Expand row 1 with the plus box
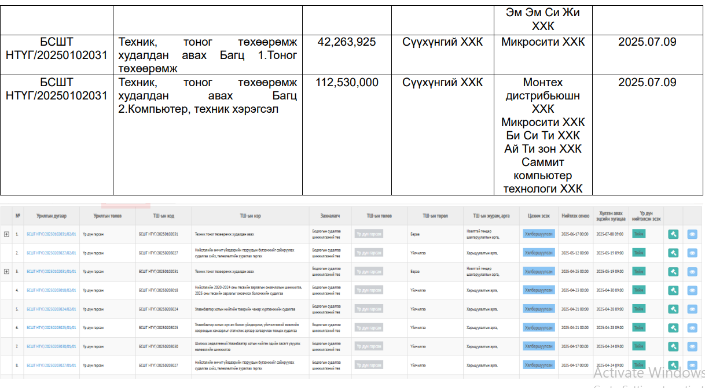Screen dimensions: 705x388 (x=6, y=234)
